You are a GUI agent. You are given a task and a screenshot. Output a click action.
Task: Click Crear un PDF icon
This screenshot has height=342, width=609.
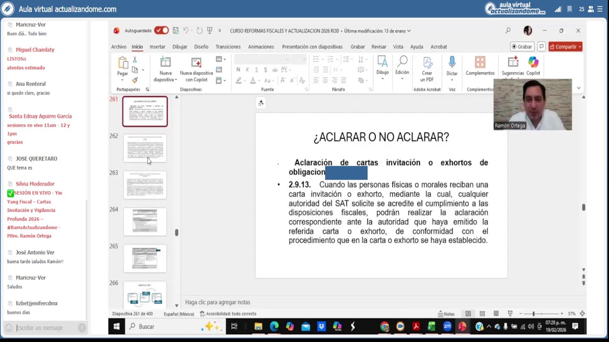tap(427, 63)
